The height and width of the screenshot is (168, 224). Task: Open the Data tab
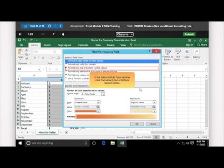point(98,45)
